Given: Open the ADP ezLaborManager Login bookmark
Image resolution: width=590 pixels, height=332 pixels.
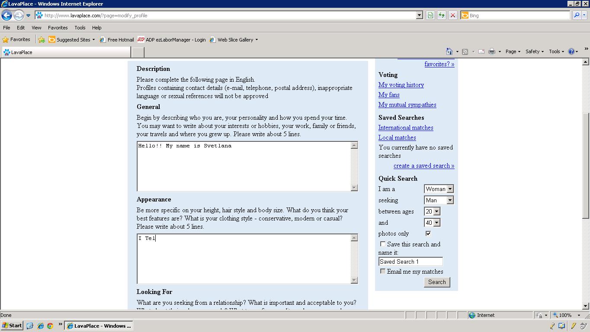Looking at the screenshot, I should [172, 39].
